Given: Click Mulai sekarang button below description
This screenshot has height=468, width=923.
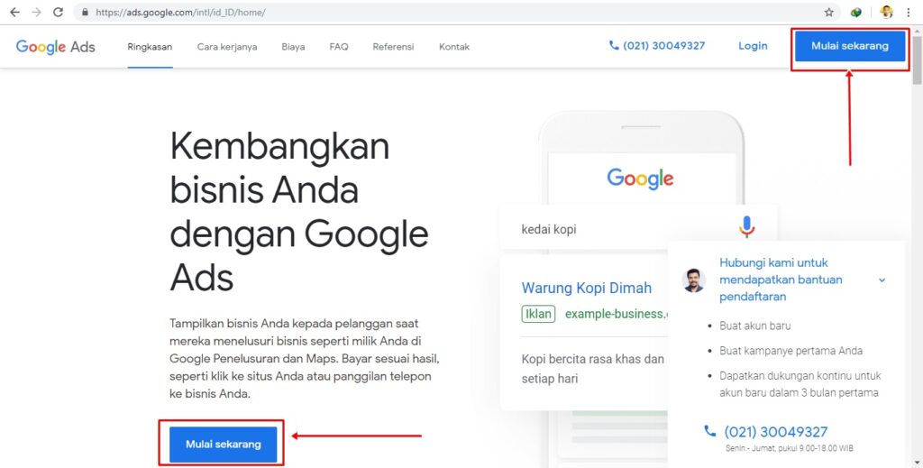Looking at the screenshot, I should [224, 445].
